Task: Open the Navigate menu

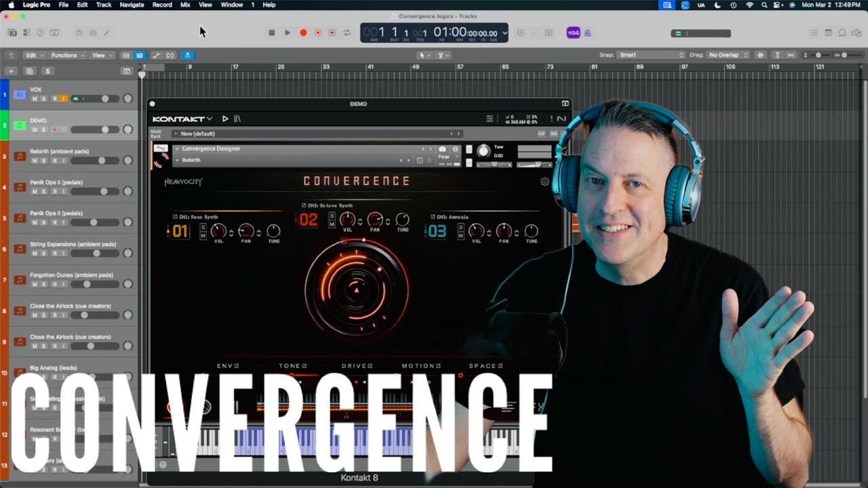Action: point(132,5)
